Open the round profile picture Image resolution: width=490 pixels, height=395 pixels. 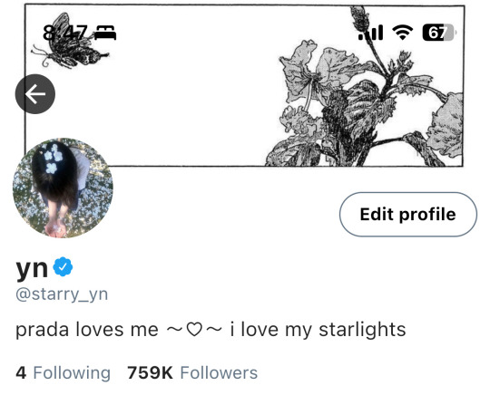63,188
